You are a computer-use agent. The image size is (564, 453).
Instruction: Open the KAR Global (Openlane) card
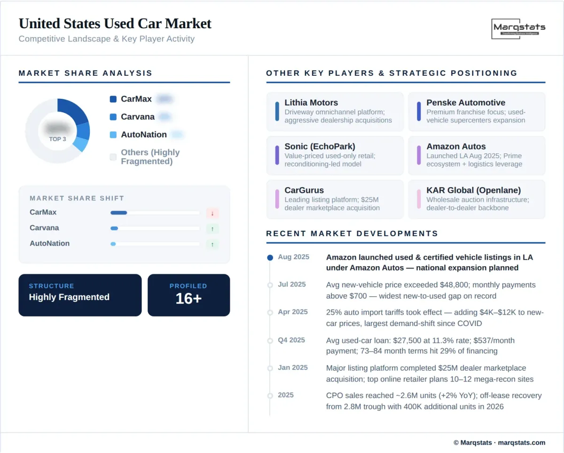click(x=476, y=199)
